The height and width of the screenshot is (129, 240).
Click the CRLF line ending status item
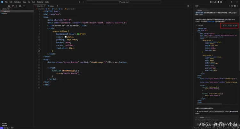pyautogui.click(x=214, y=128)
